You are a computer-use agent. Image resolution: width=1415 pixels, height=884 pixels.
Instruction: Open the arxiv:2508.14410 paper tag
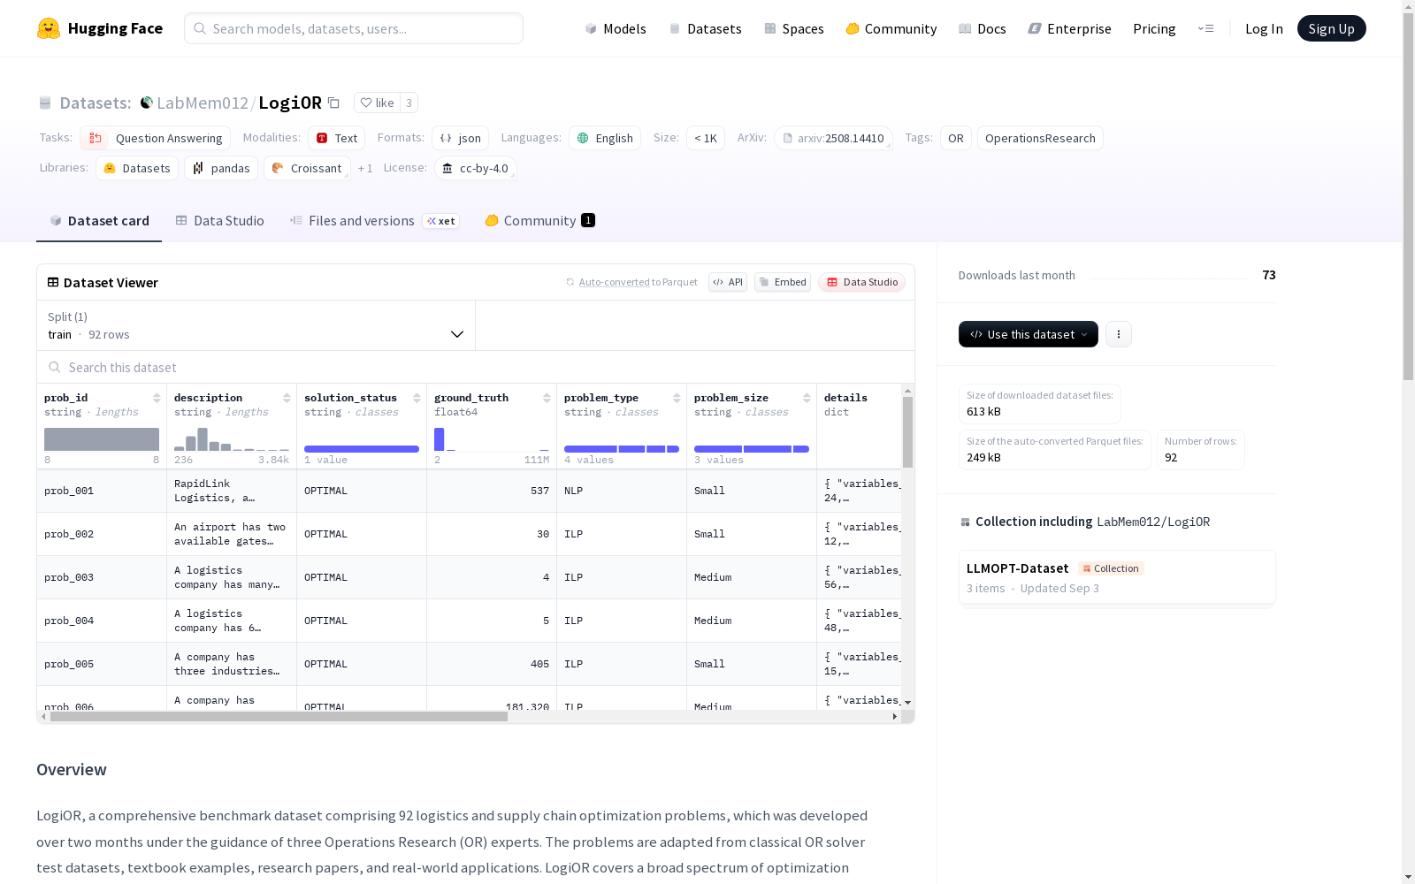click(833, 138)
